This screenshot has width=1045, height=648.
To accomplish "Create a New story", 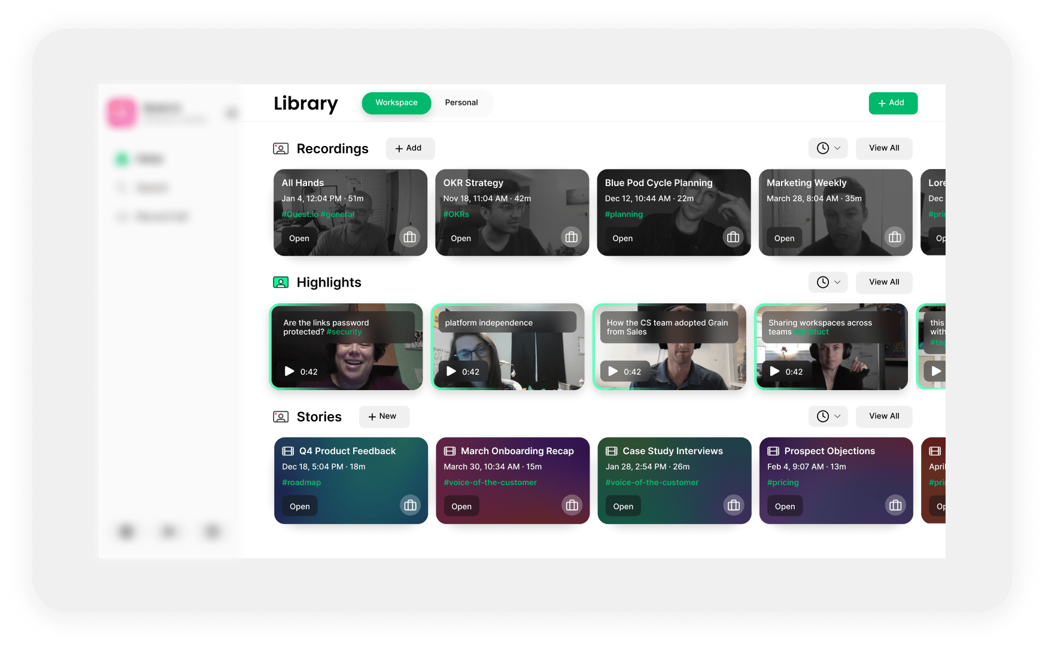I will tap(384, 416).
